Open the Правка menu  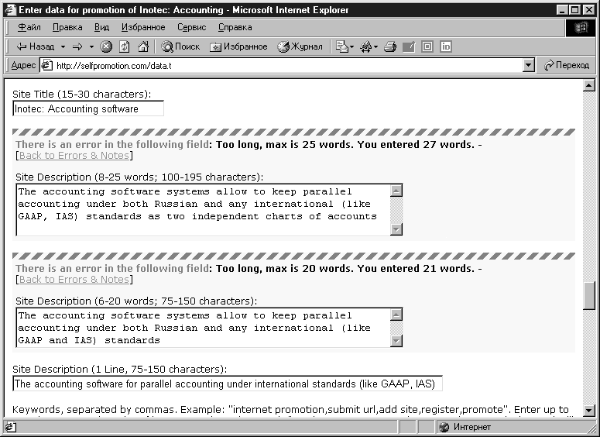pos(67,27)
